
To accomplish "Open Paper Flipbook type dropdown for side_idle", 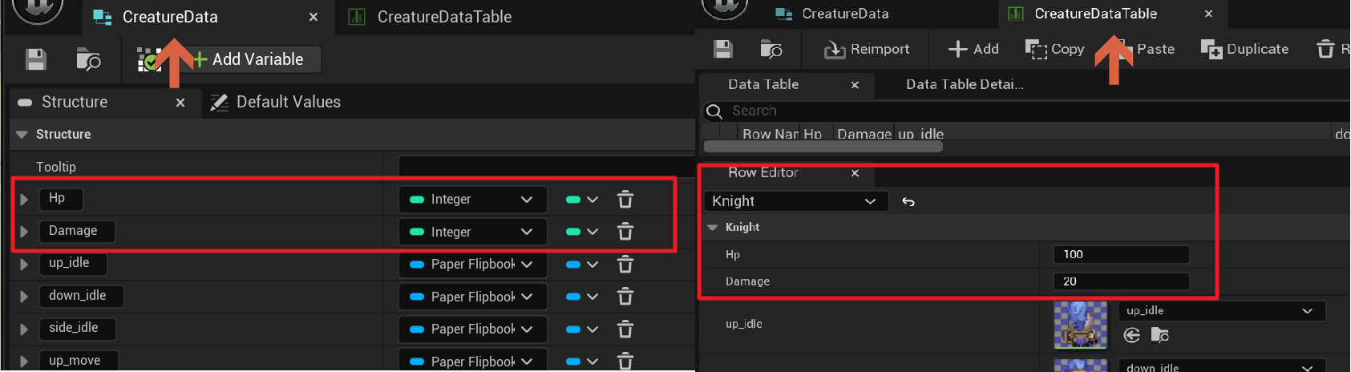I will (x=472, y=330).
